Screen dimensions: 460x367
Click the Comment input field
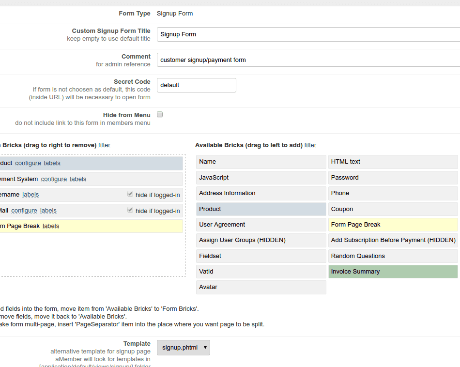click(308, 60)
